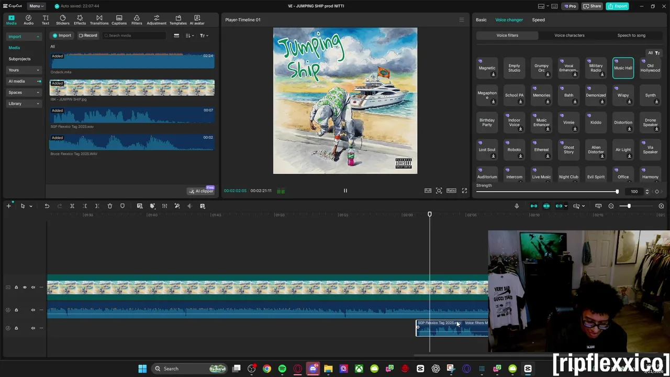
Task: Click the Split clip tool
Action: (72, 206)
